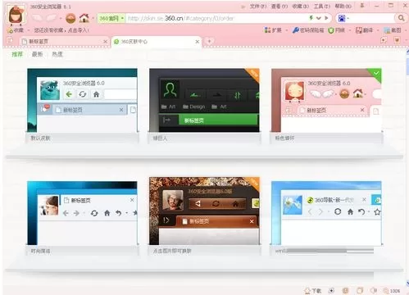Viewport: 409px width, 295px height.
Task: Open the 帮助 menu
Action: coord(343,6)
